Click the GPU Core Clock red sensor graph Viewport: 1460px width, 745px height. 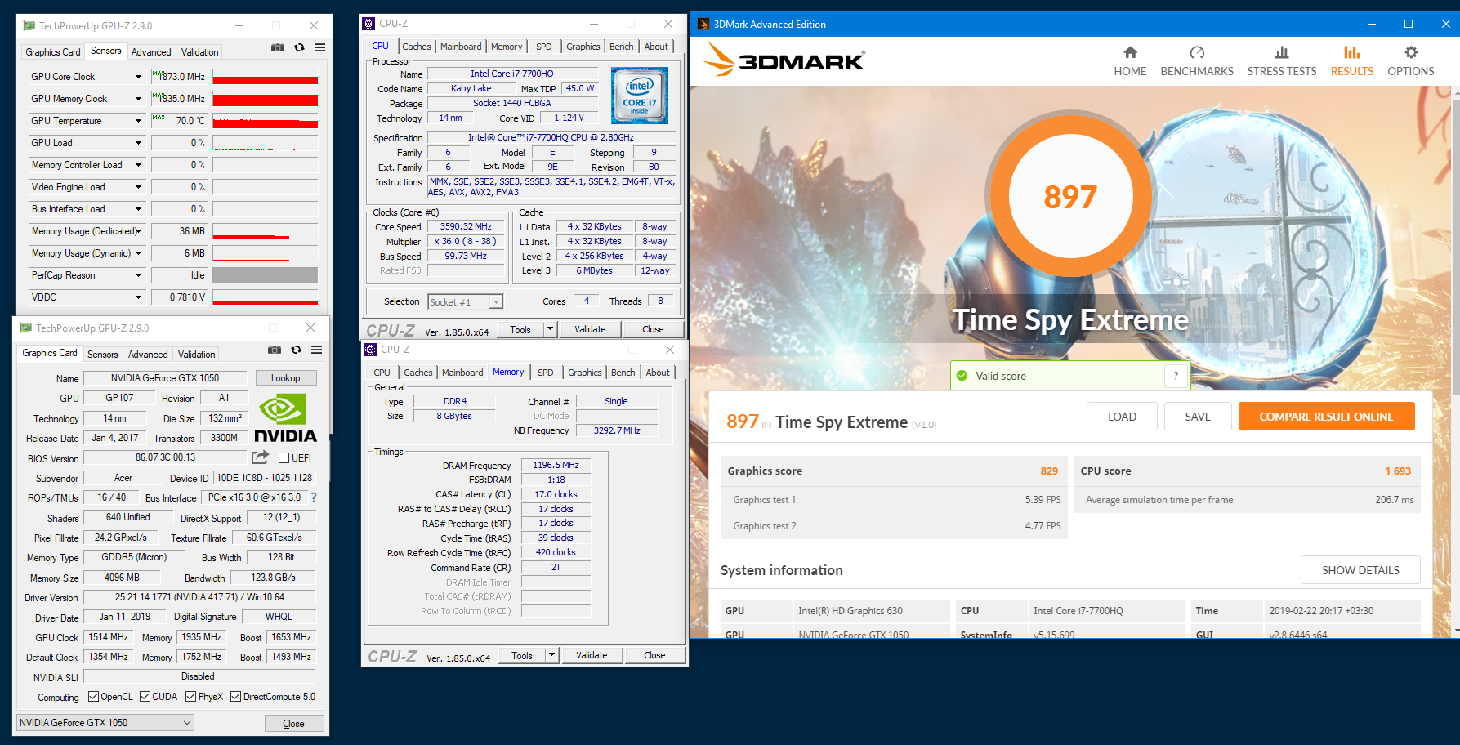coord(266,77)
